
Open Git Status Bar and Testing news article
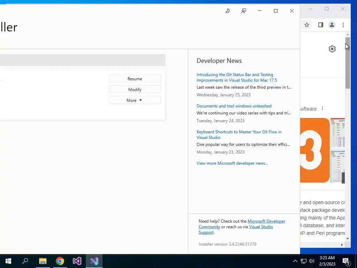click(237, 77)
